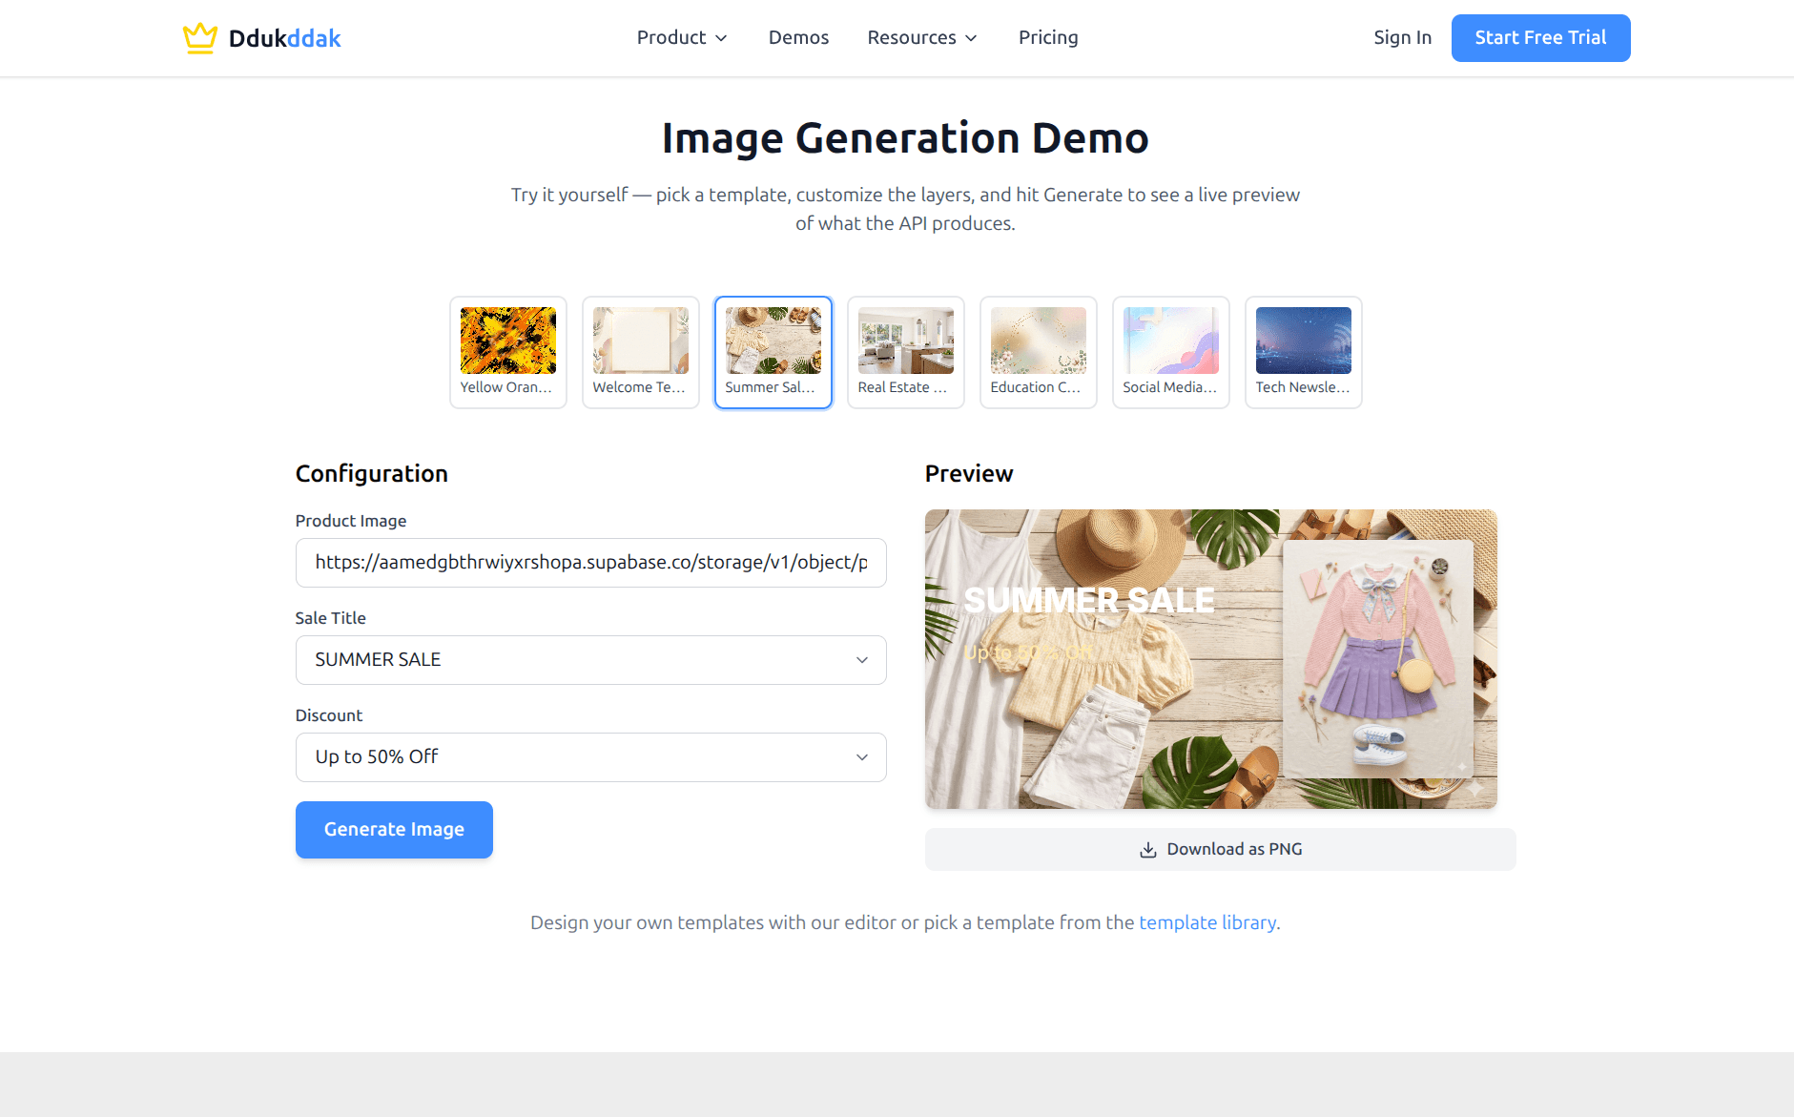Open the Product navigation dropdown
Image resolution: width=1794 pixels, height=1117 pixels.
tap(682, 37)
